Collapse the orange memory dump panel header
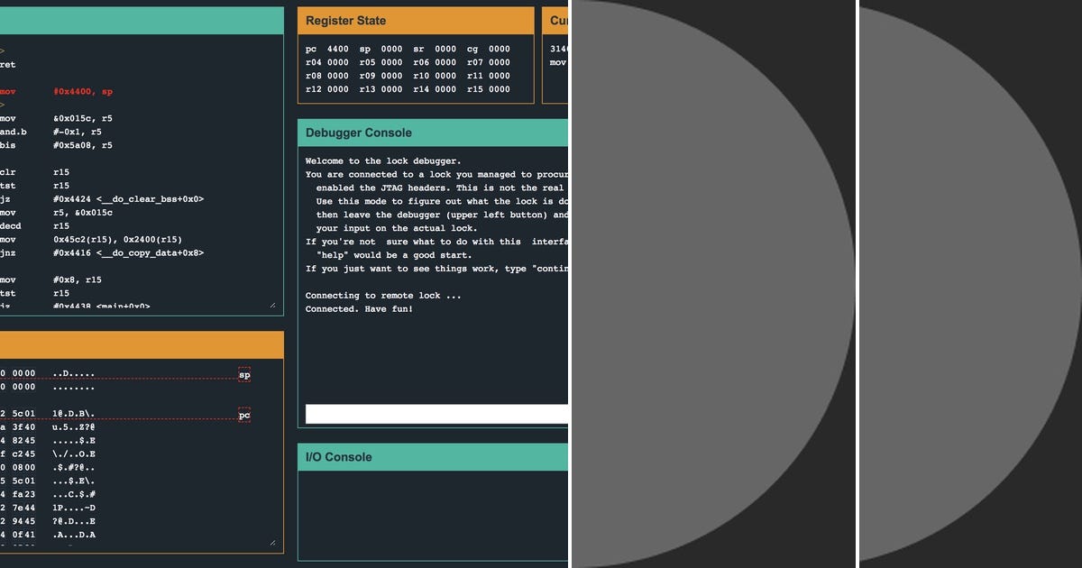This screenshot has height=568, width=1082. point(142,344)
